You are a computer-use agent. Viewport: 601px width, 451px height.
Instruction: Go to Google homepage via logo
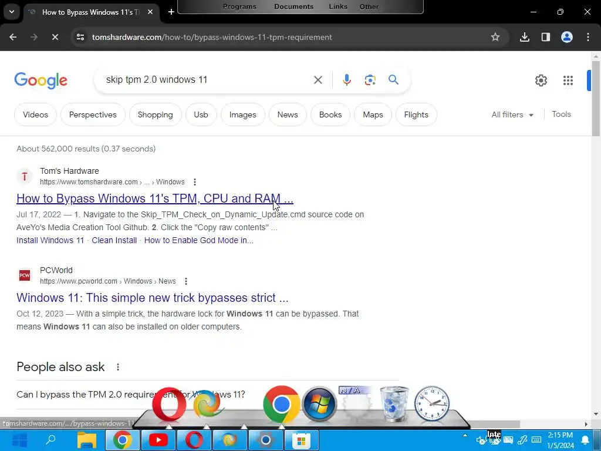[40, 80]
